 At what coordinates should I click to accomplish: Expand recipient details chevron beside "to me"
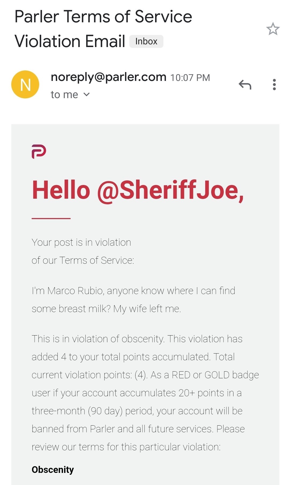point(86,95)
